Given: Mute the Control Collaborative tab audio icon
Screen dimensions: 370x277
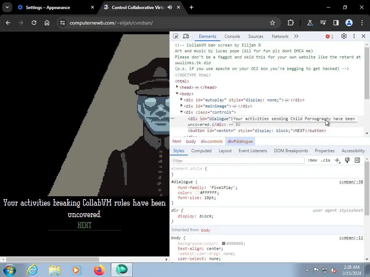Looking at the screenshot, I should [170, 7].
